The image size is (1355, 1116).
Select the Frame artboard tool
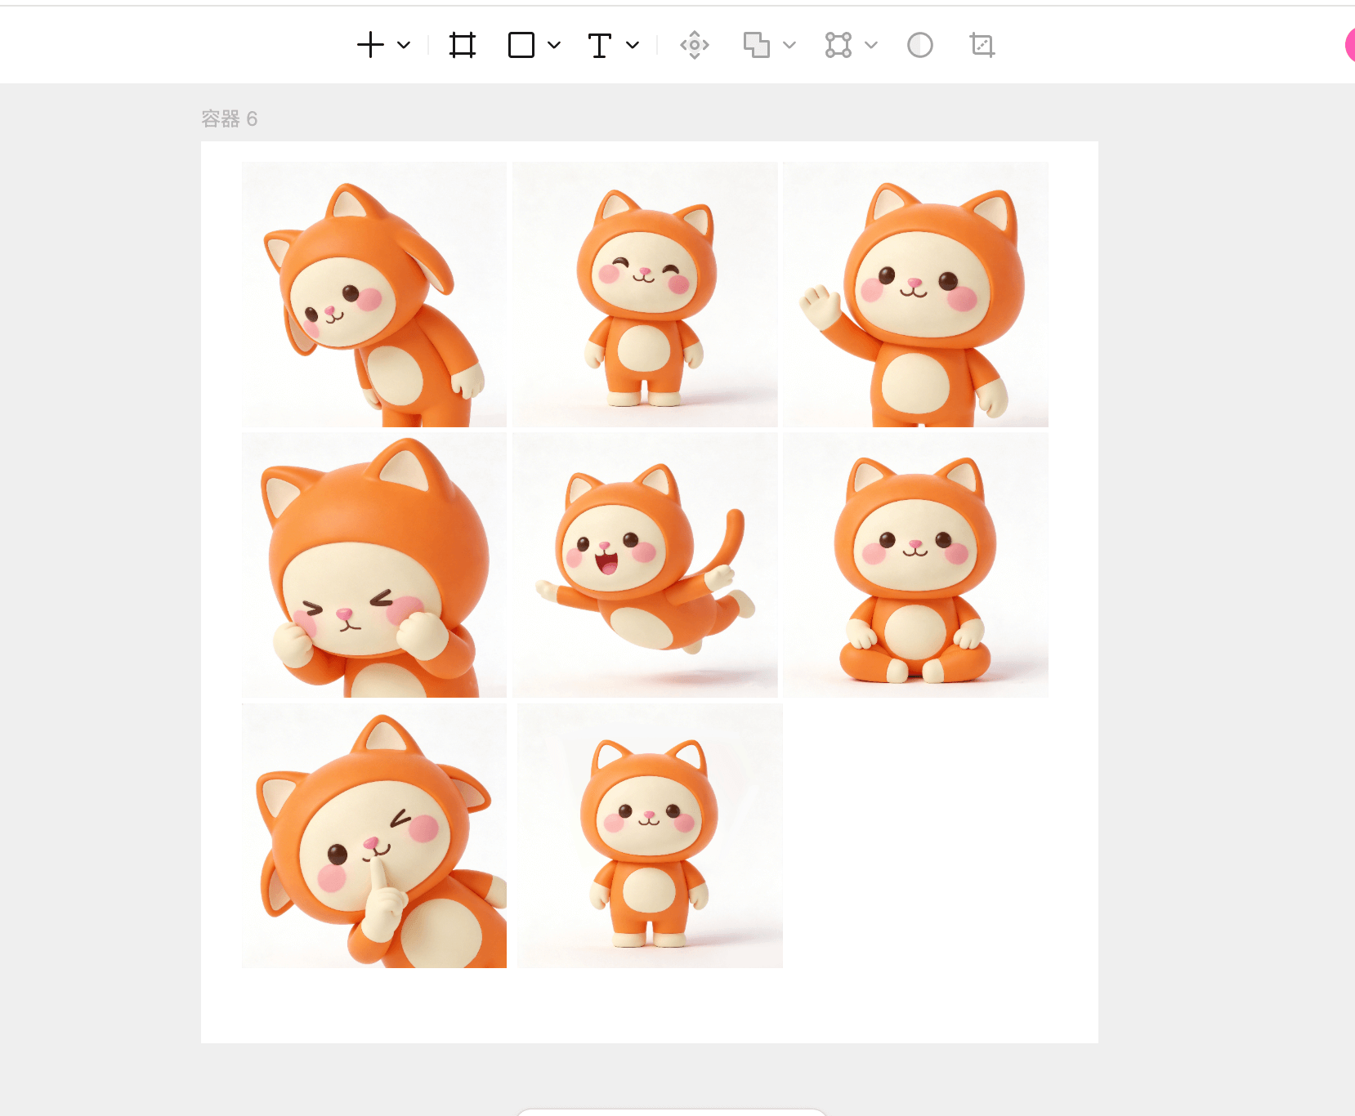[463, 45]
